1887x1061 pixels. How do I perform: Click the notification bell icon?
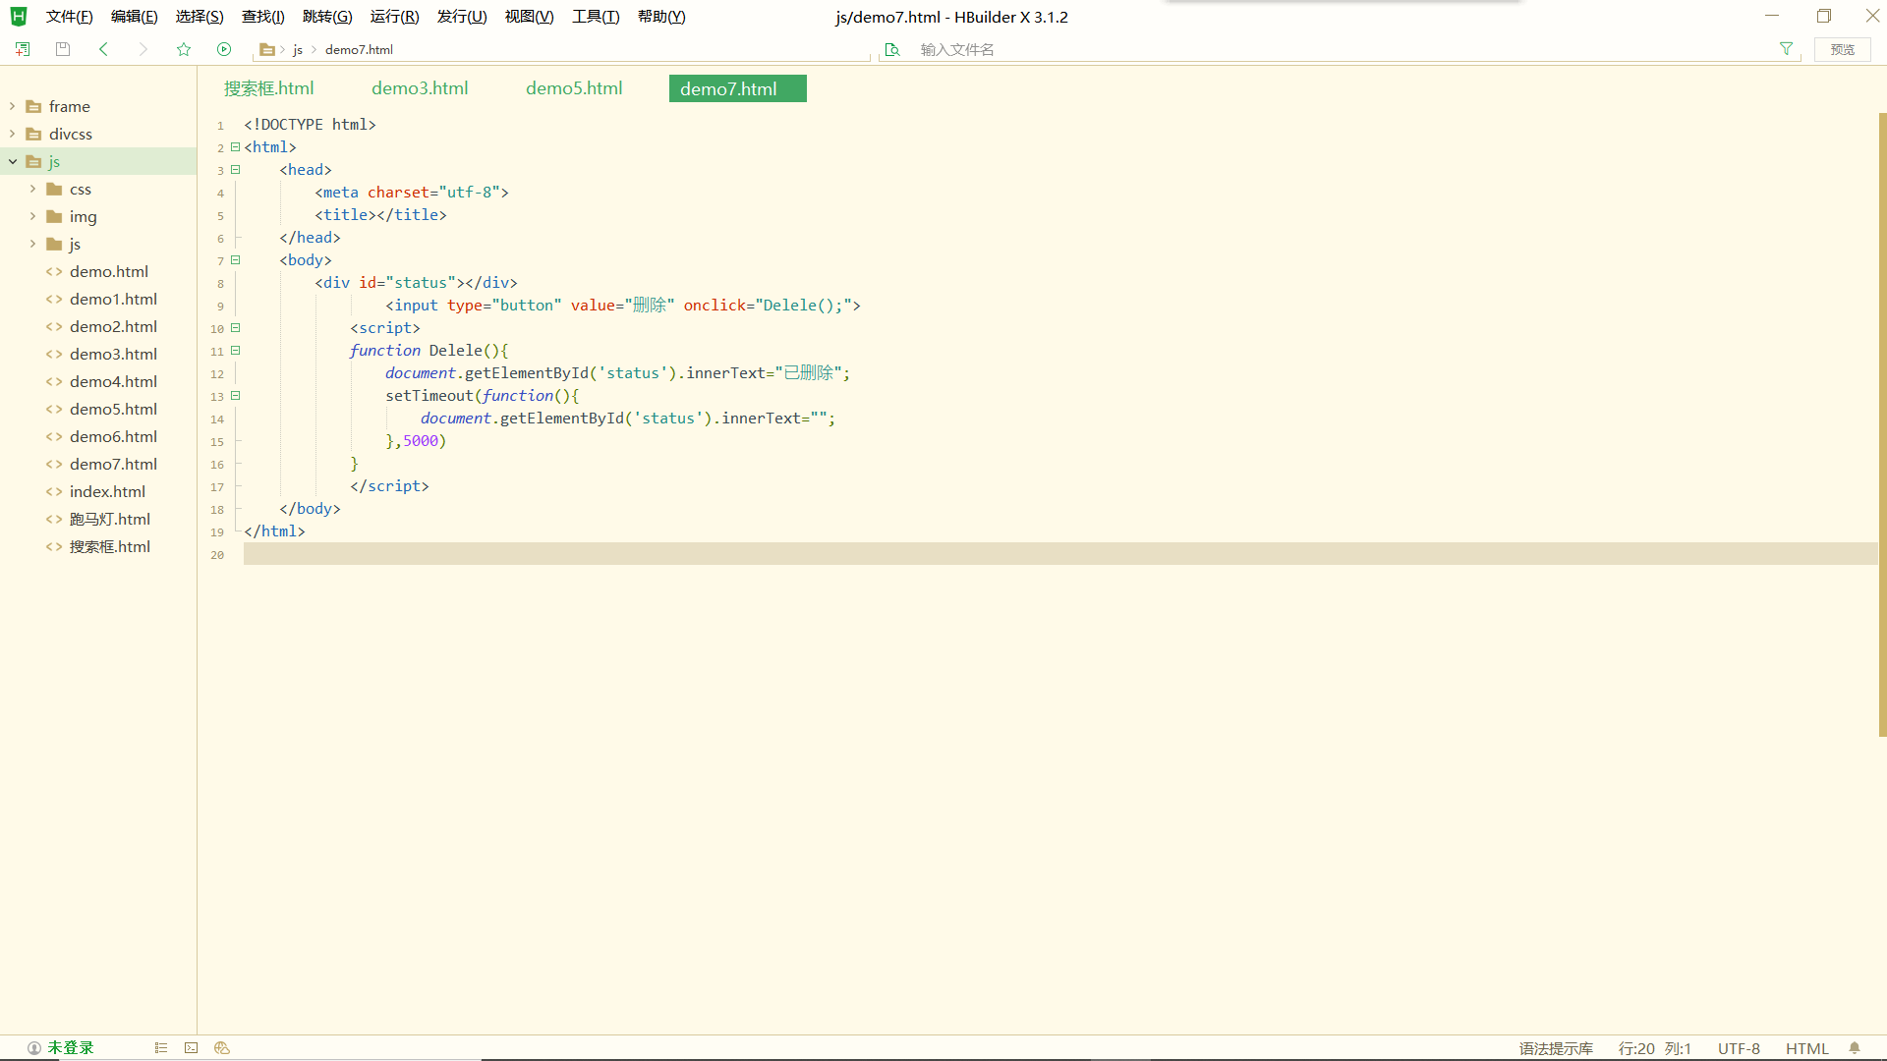tap(1855, 1048)
